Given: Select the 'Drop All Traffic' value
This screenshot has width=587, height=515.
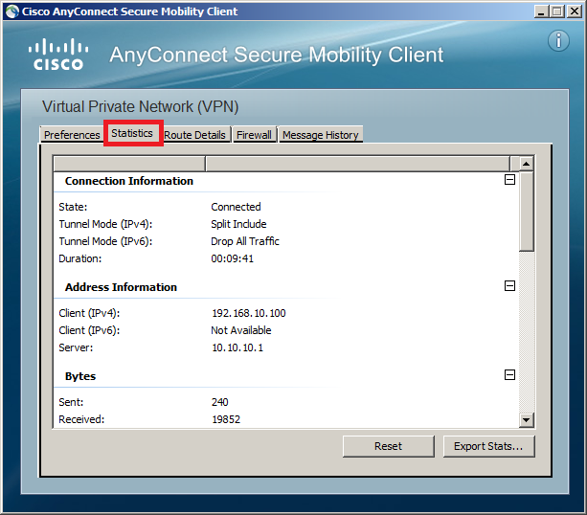Looking at the screenshot, I should [x=245, y=241].
